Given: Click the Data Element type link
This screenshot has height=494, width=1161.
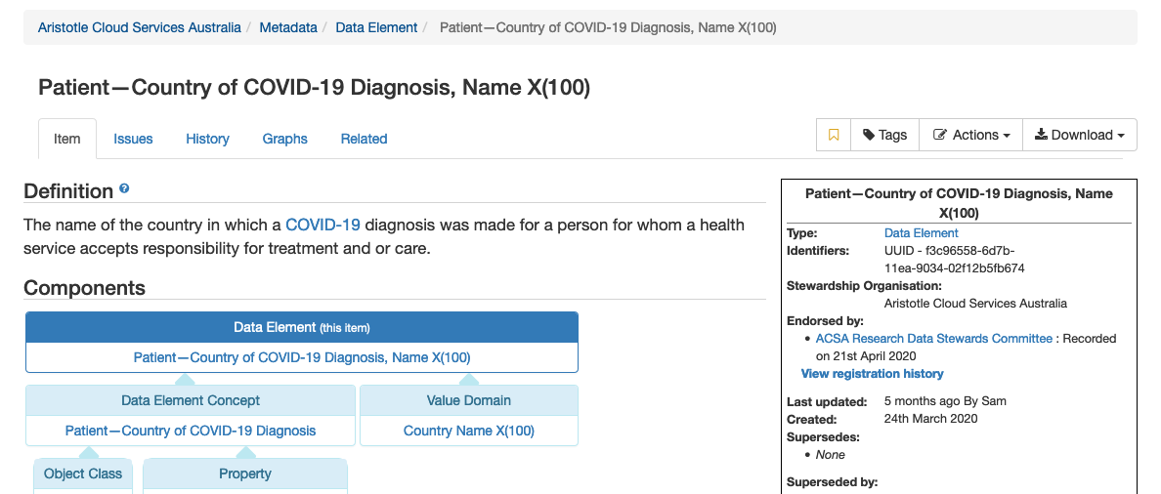Looking at the screenshot, I should coord(922,233).
